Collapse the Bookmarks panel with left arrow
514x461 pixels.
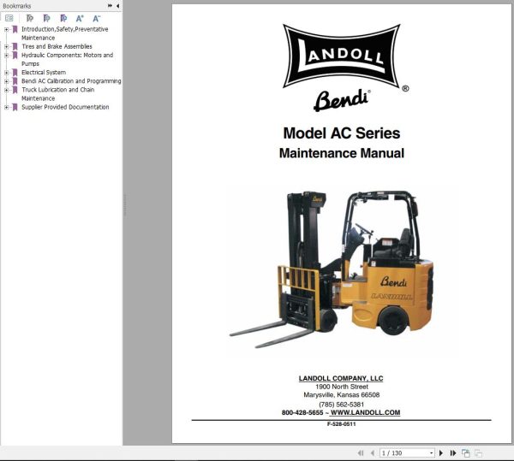coord(117,6)
